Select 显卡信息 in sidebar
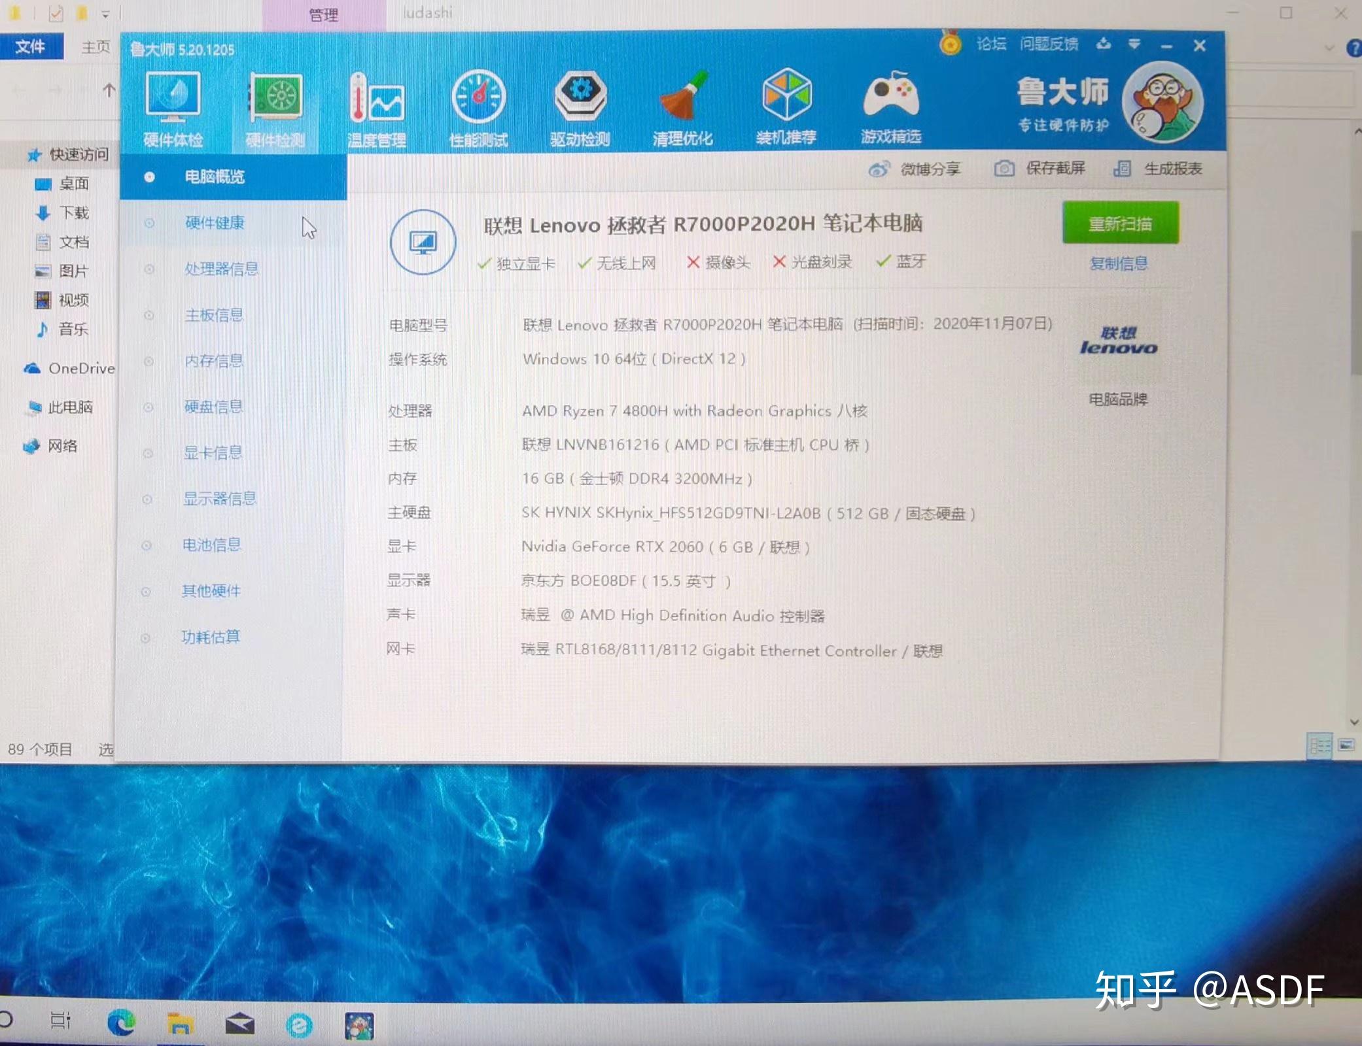 (x=230, y=452)
